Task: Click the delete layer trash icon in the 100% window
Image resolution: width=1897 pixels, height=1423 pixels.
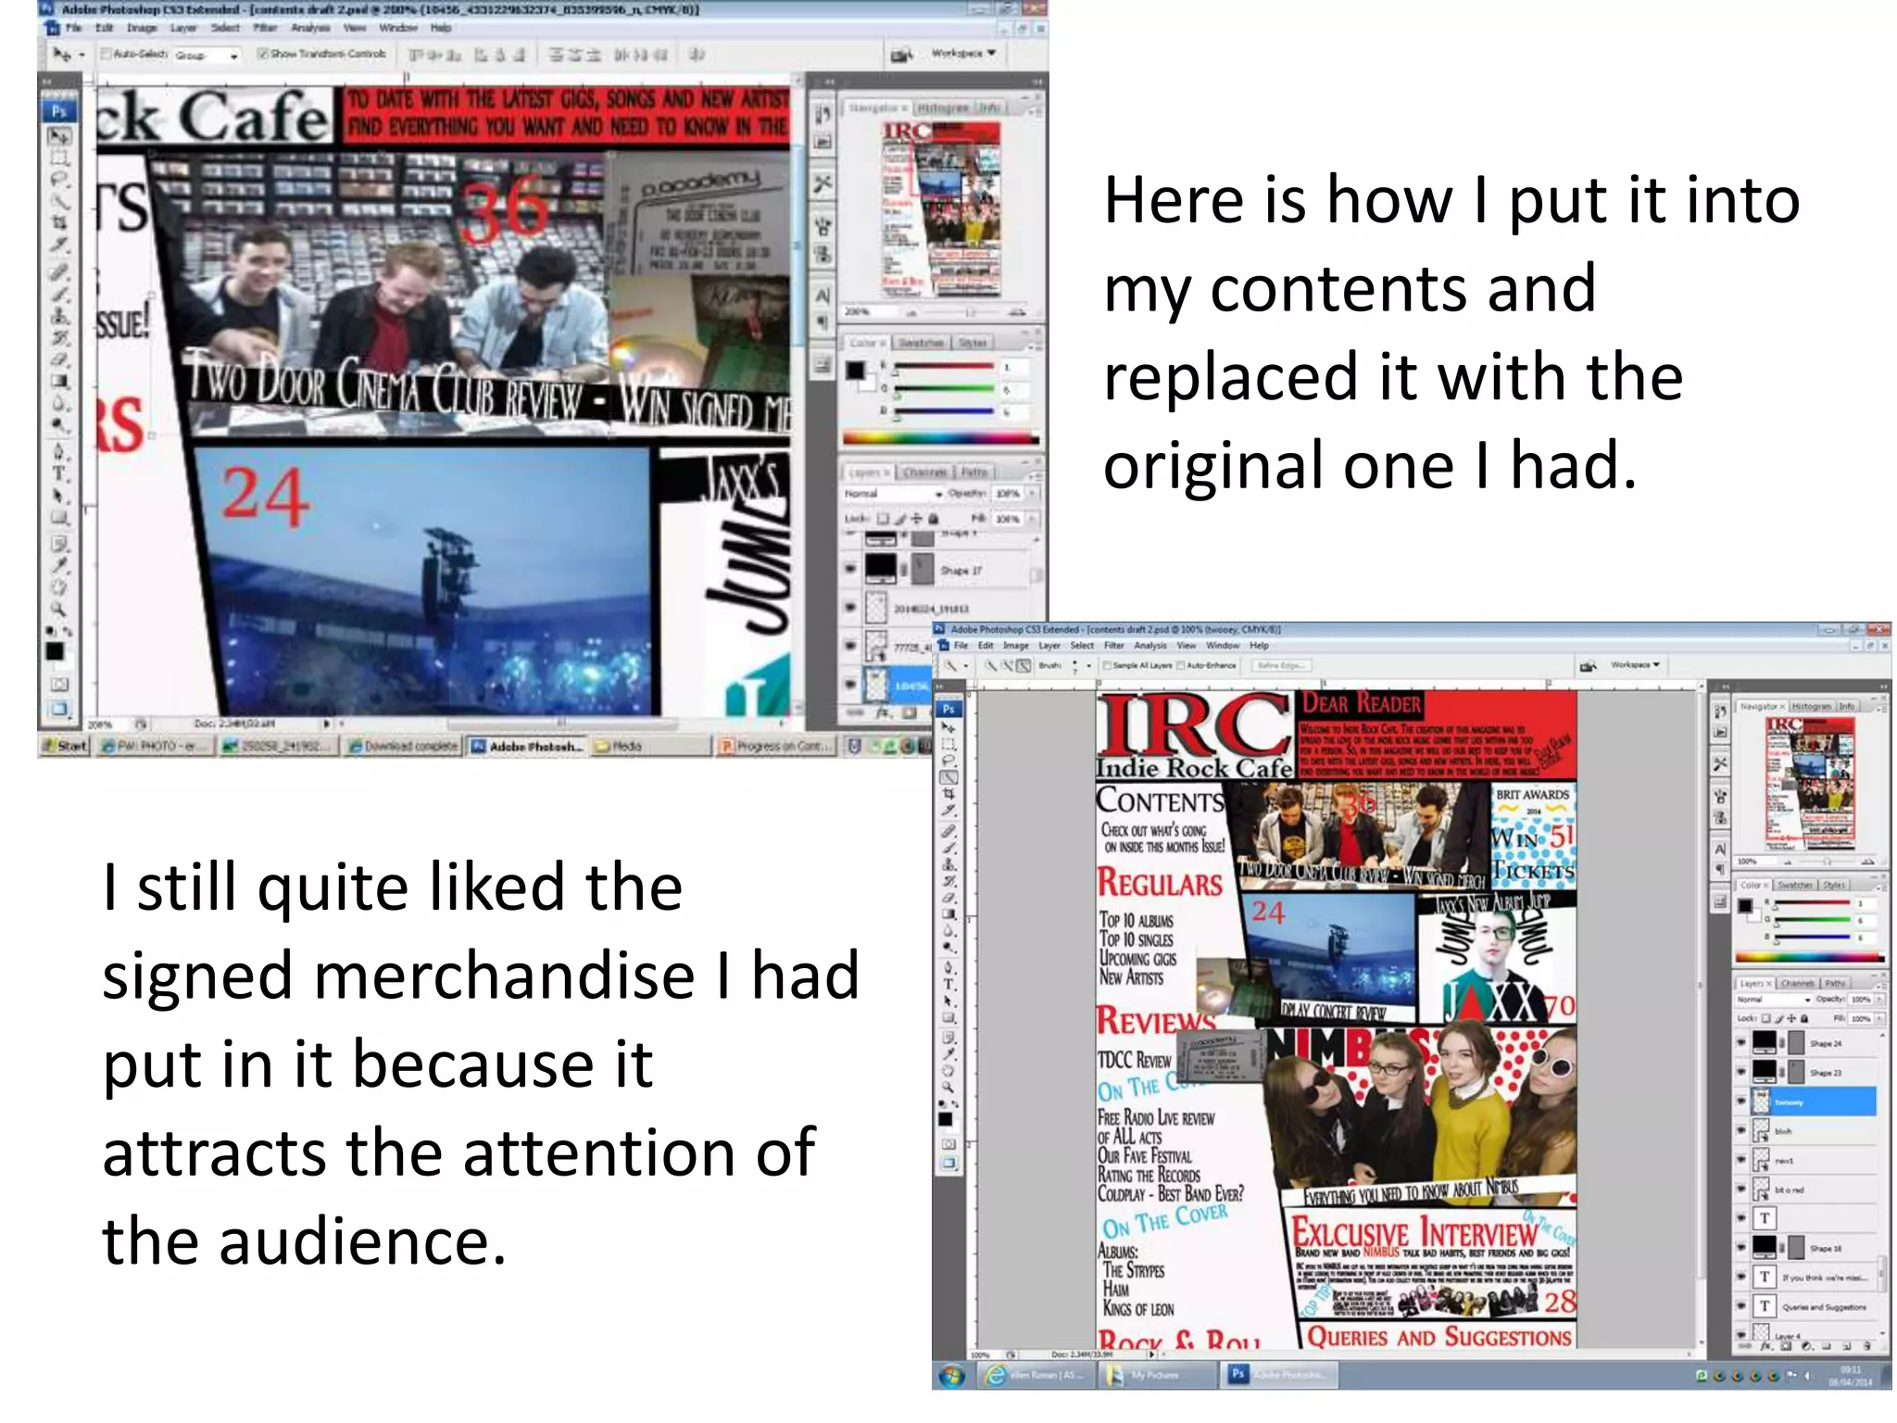Action: [x=1866, y=1345]
